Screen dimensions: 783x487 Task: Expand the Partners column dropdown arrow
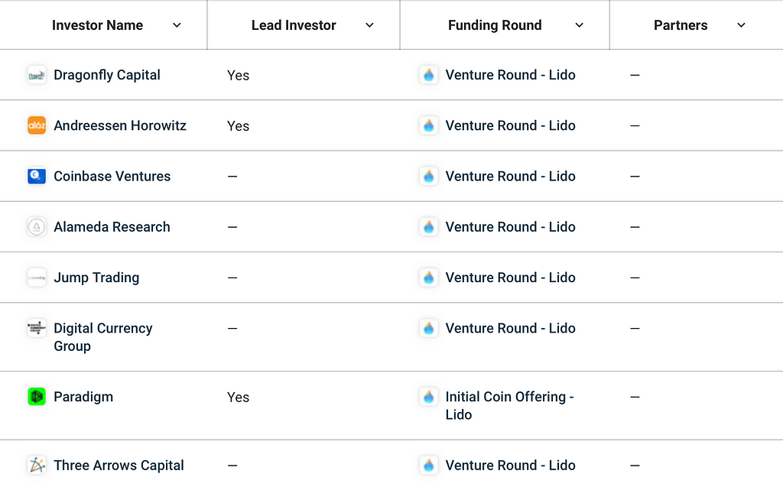coord(740,25)
